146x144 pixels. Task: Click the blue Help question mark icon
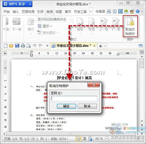point(138,11)
